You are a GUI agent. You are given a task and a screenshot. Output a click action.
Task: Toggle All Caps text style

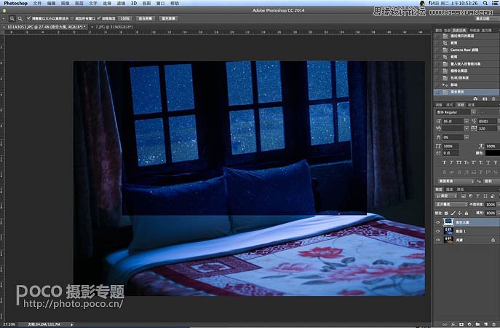coord(459,163)
